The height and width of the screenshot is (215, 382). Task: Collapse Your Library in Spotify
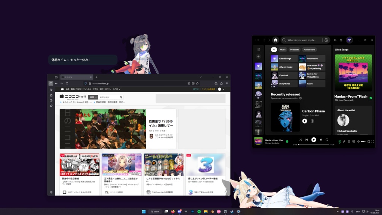point(258,50)
